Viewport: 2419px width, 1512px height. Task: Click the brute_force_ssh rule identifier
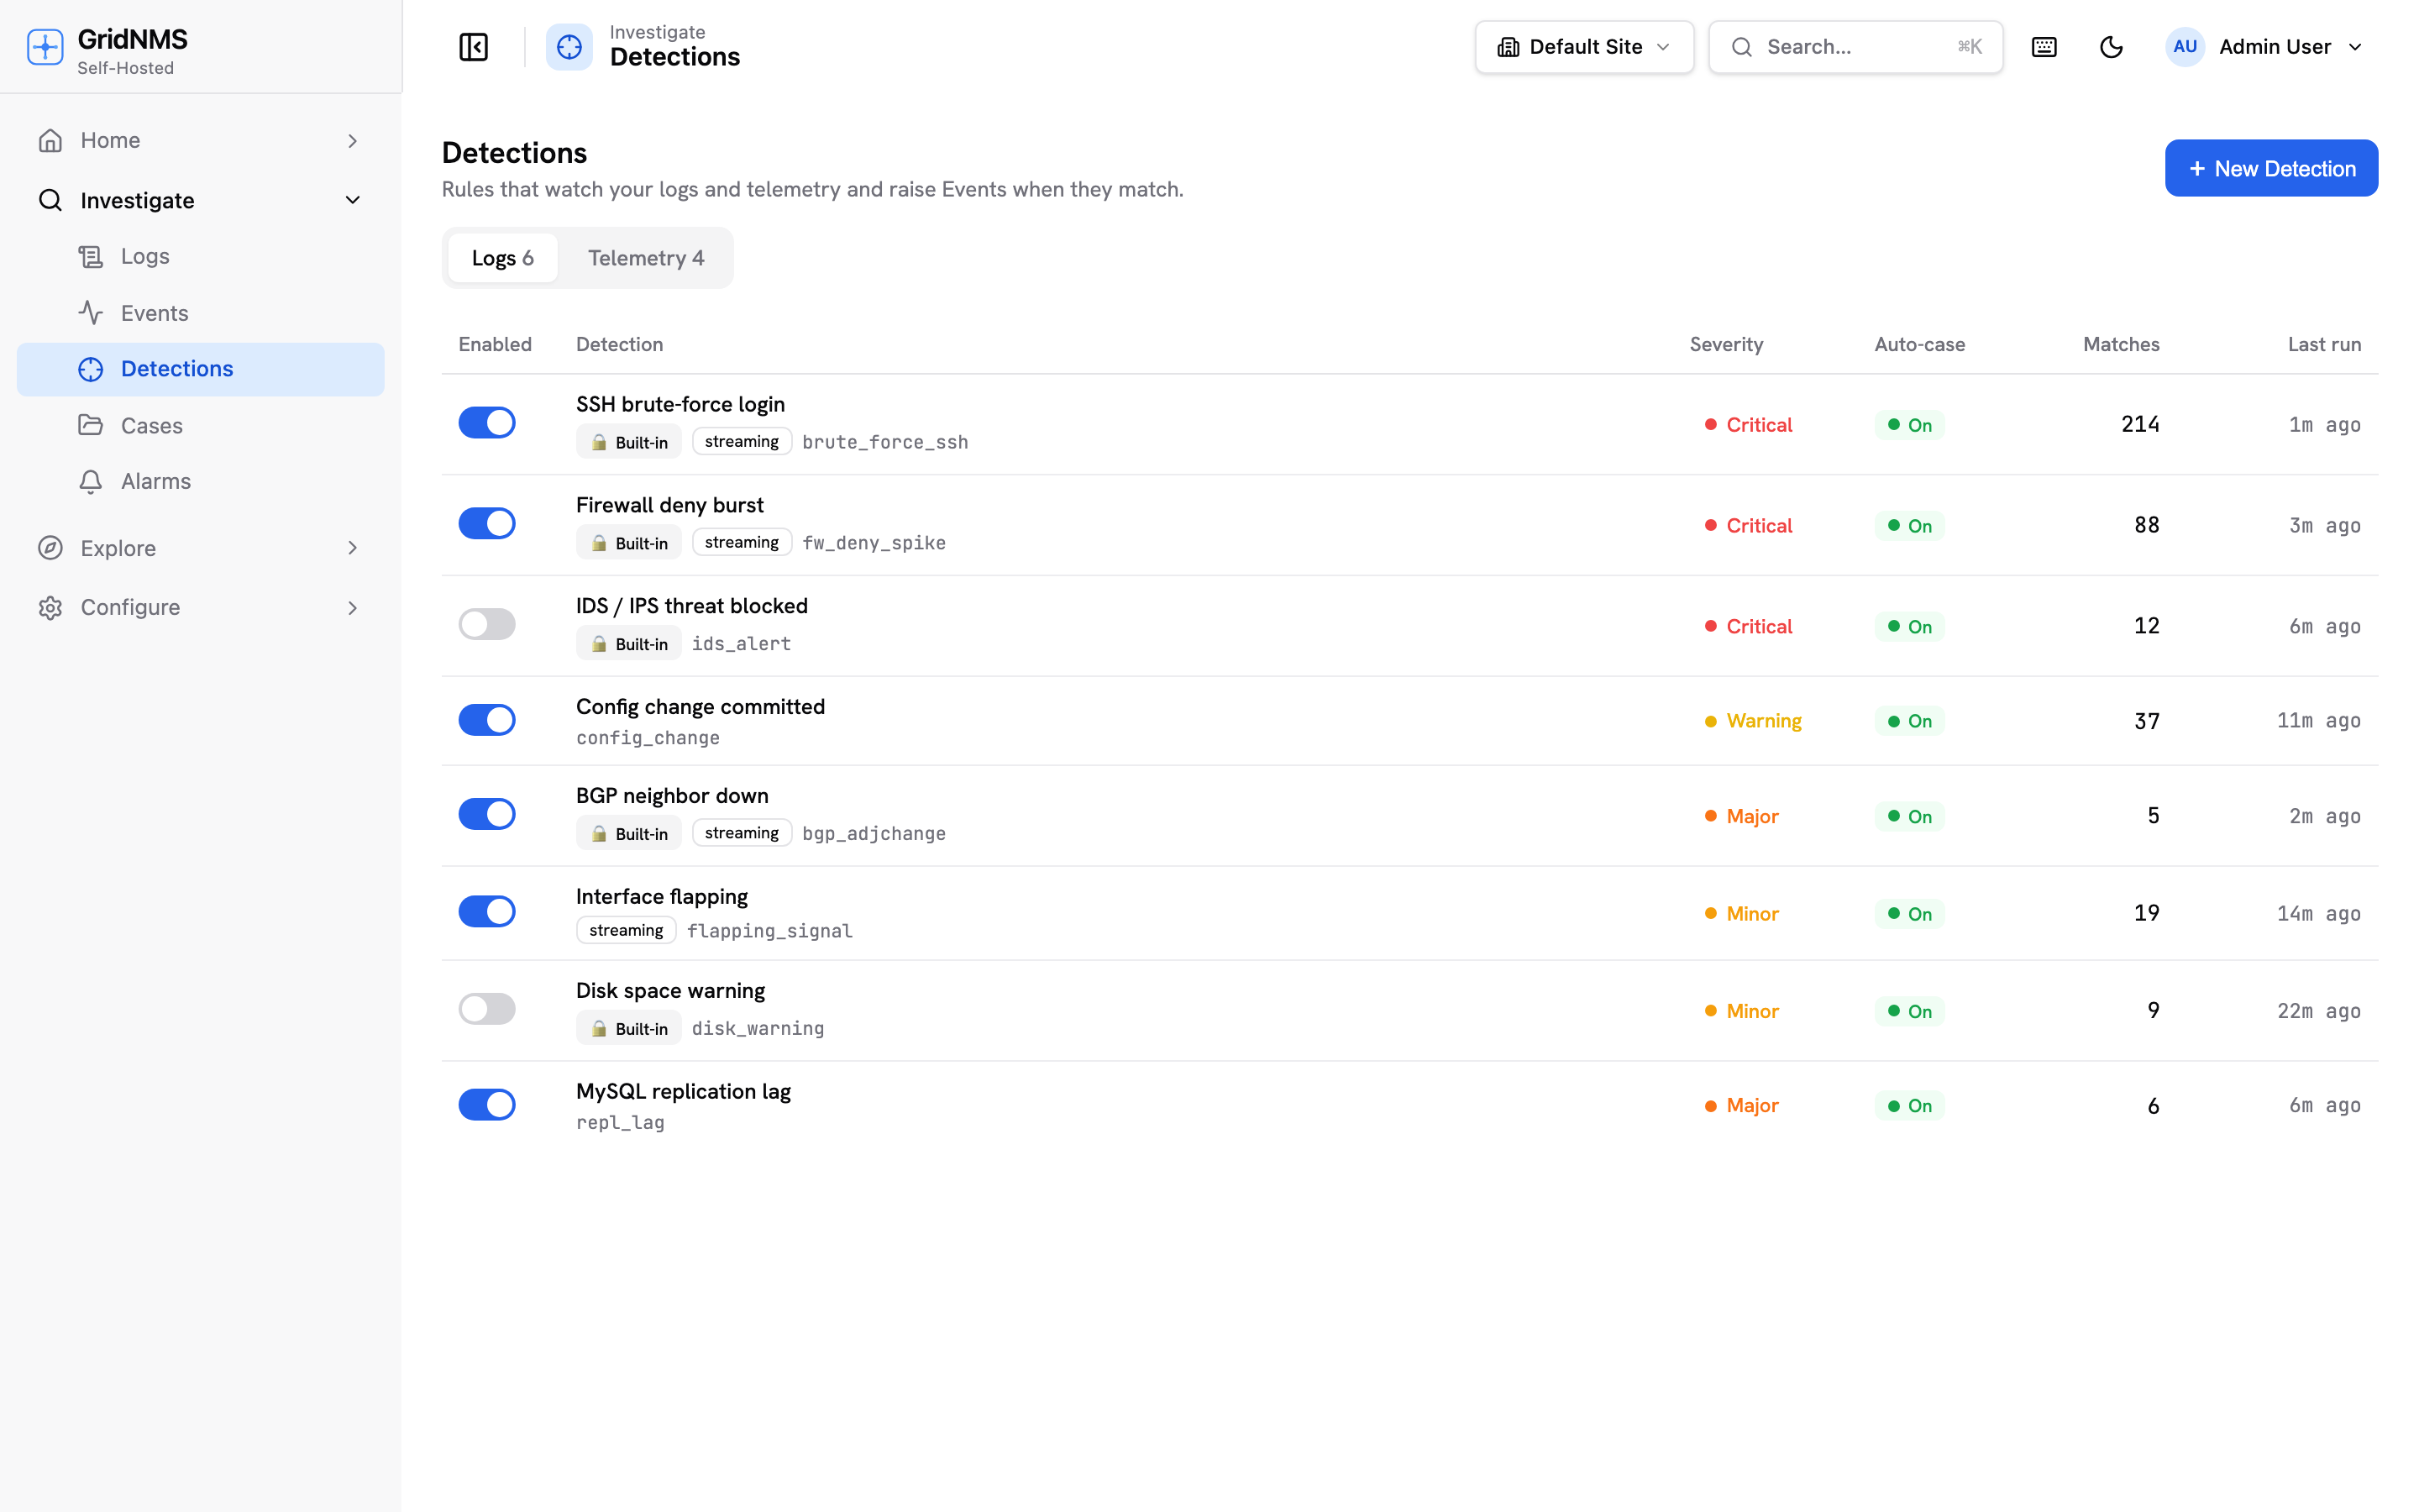pyautogui.click(x=884, y=442)
